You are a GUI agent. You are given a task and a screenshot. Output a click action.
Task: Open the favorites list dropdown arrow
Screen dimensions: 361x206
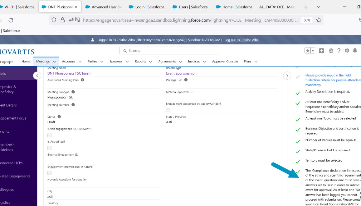coord(313,51)
